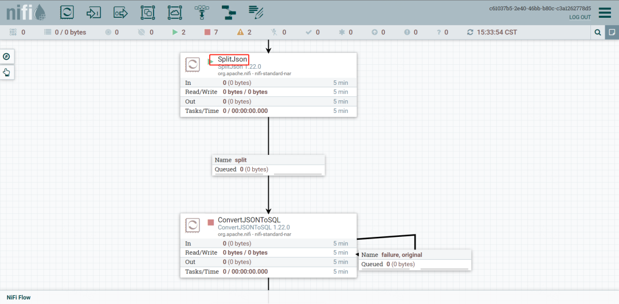
Task: Click ConvertJSONToSQL Out stats row
Action: pyautogui.click(x=268, y=262)
